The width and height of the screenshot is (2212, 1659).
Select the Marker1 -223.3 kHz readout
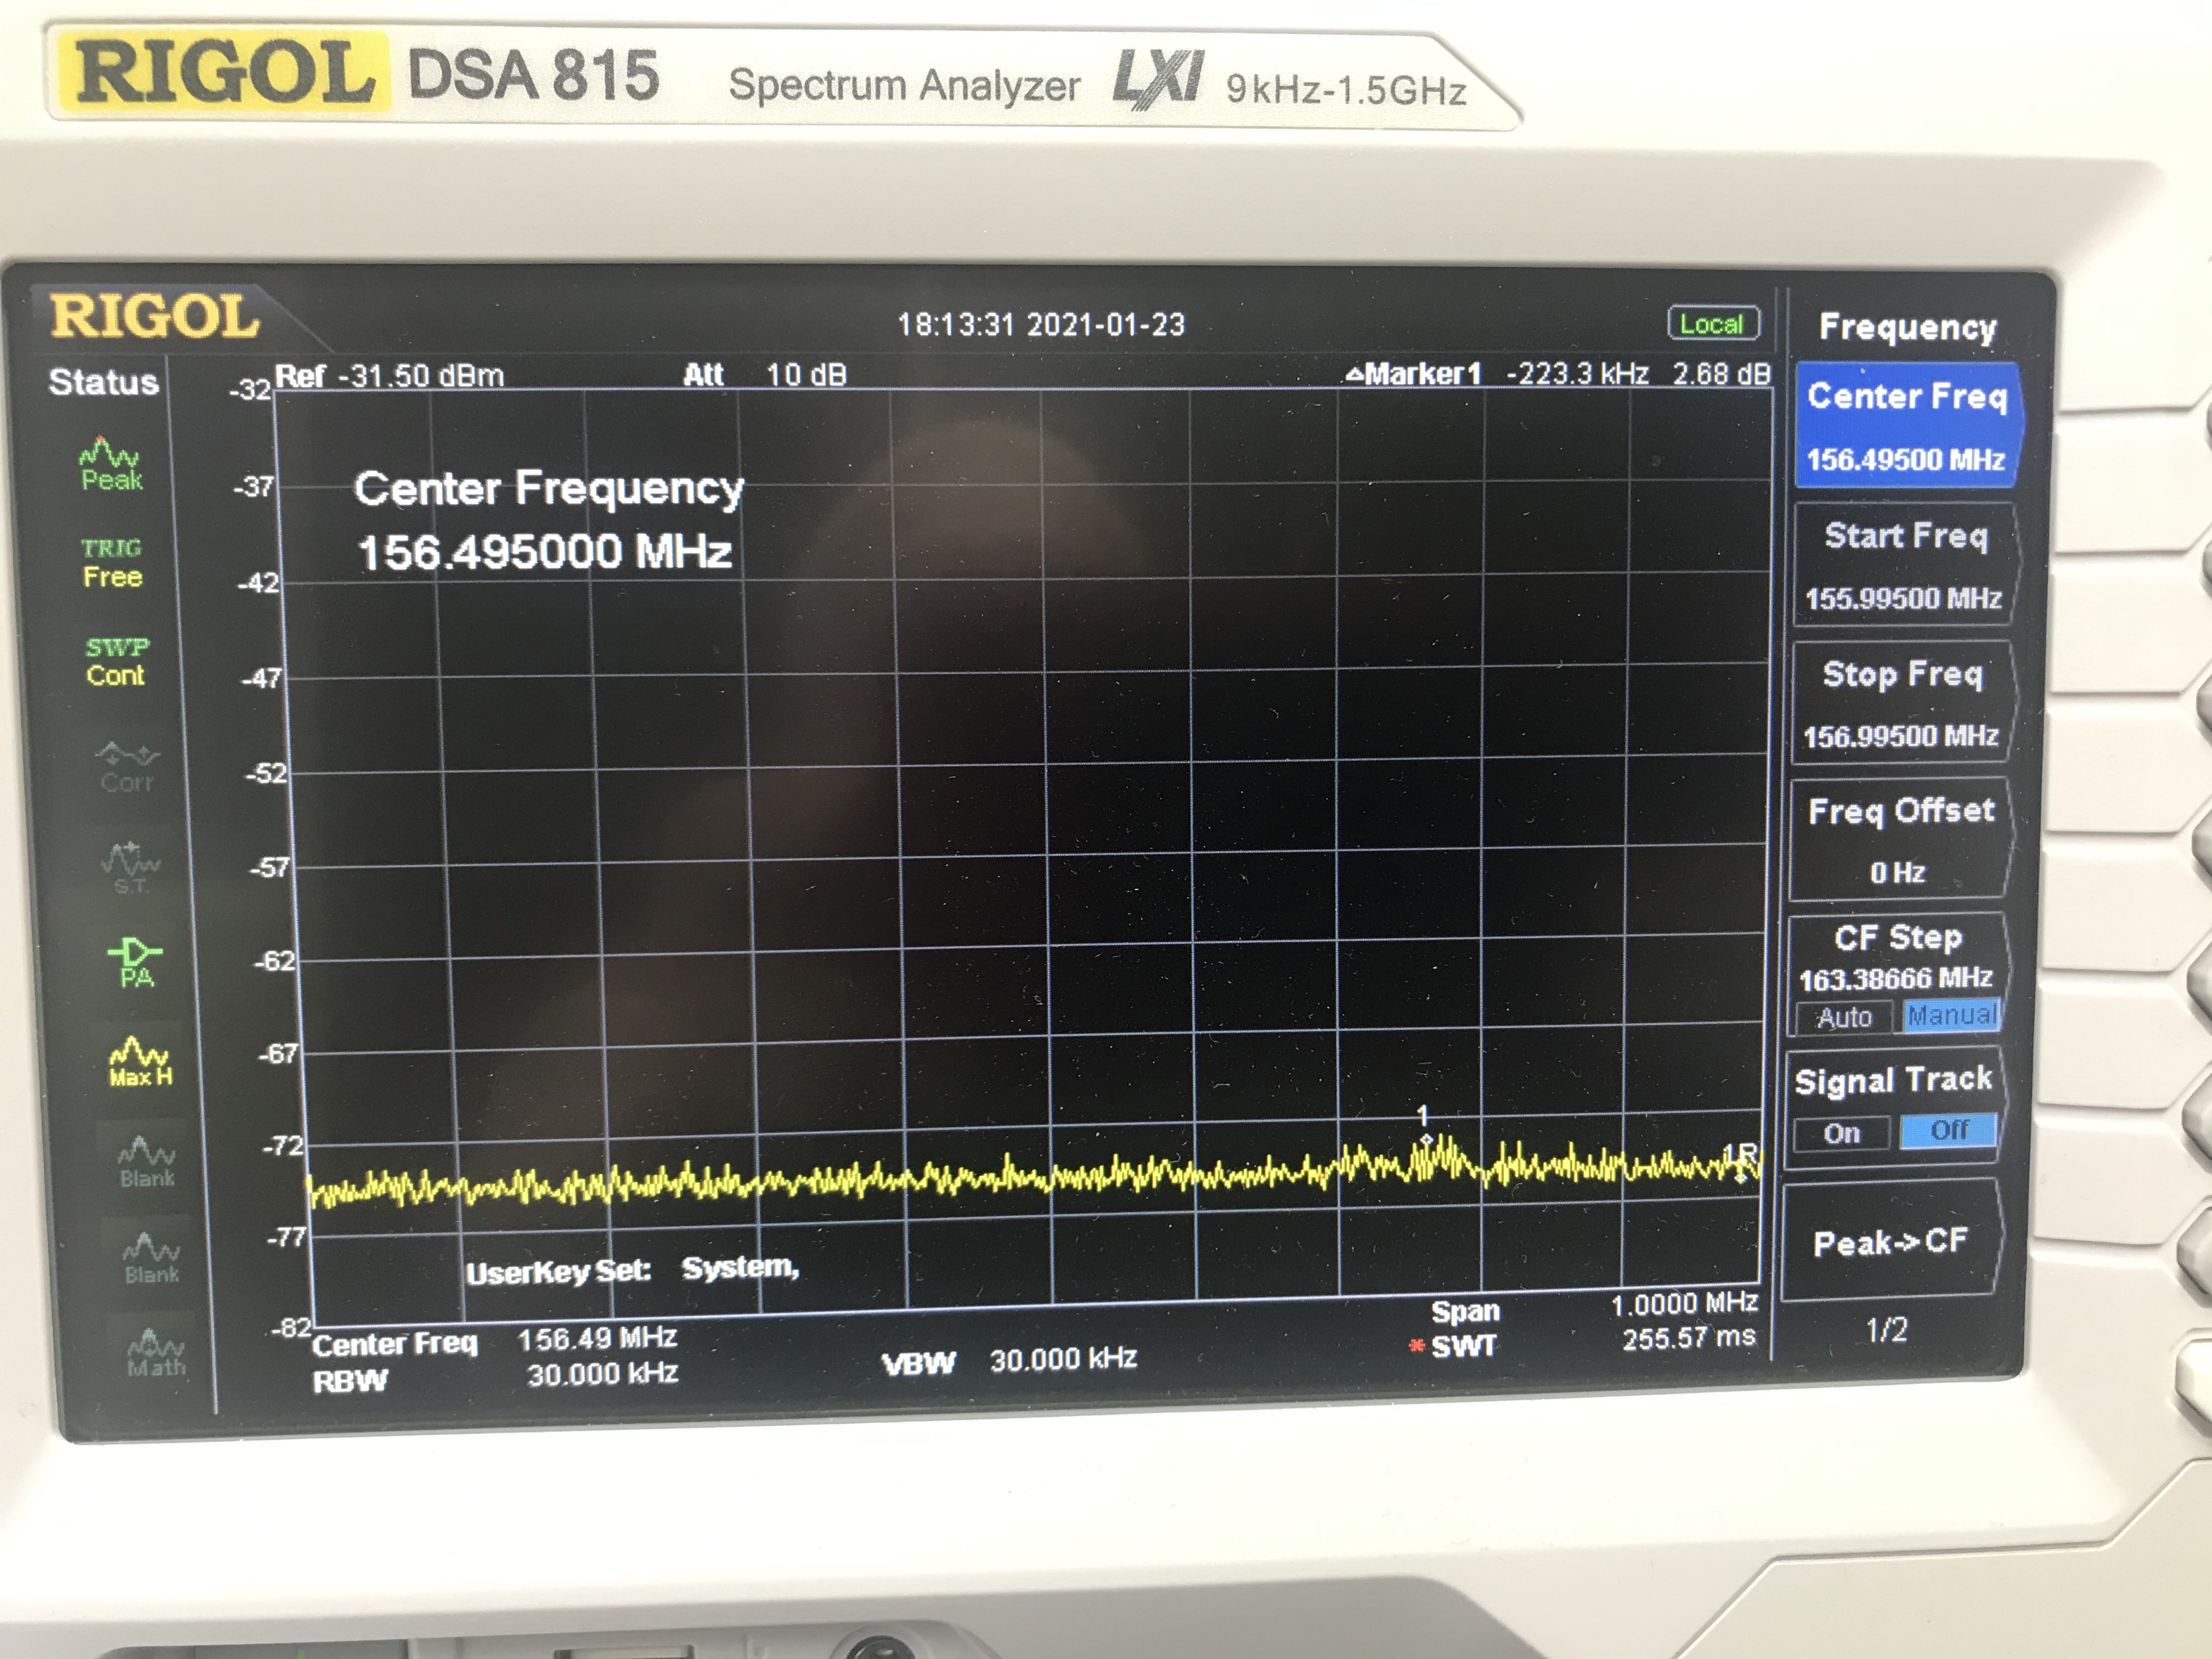(1497, 374)
